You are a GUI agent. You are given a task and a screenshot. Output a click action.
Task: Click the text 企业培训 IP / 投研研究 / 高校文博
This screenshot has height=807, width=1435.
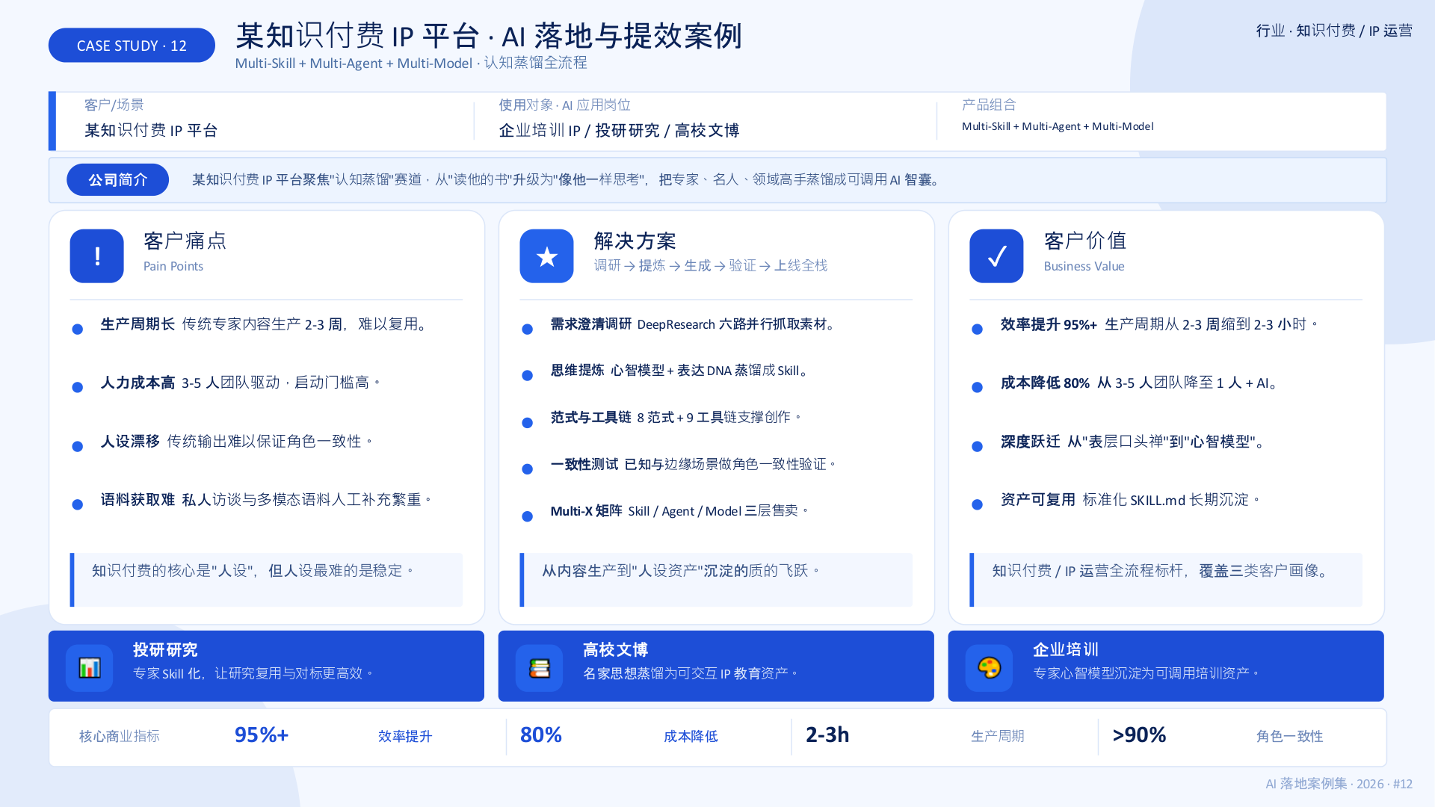tap(619, 131)
